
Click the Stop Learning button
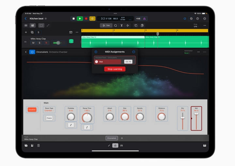click(115, 69)
